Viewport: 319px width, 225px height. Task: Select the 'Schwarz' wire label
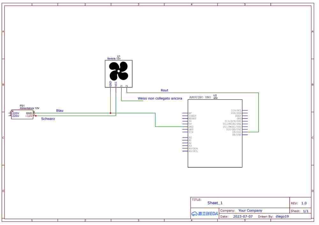(48, 119)
